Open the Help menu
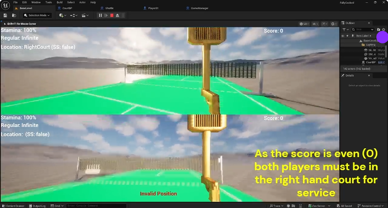This screenshot has width=388, height=208. pos(93,2)
